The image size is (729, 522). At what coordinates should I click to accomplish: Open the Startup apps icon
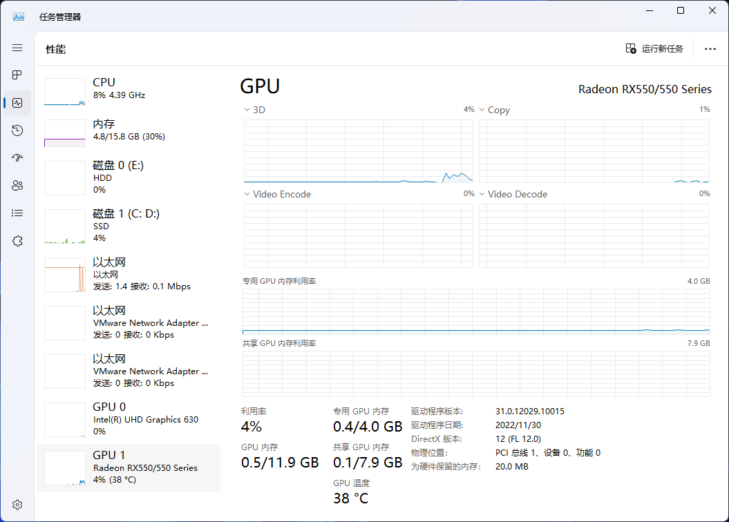[17, 158]
